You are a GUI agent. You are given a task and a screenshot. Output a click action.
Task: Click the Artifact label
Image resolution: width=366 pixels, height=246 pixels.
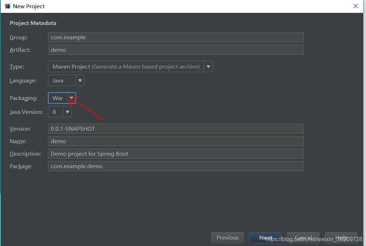20,50
